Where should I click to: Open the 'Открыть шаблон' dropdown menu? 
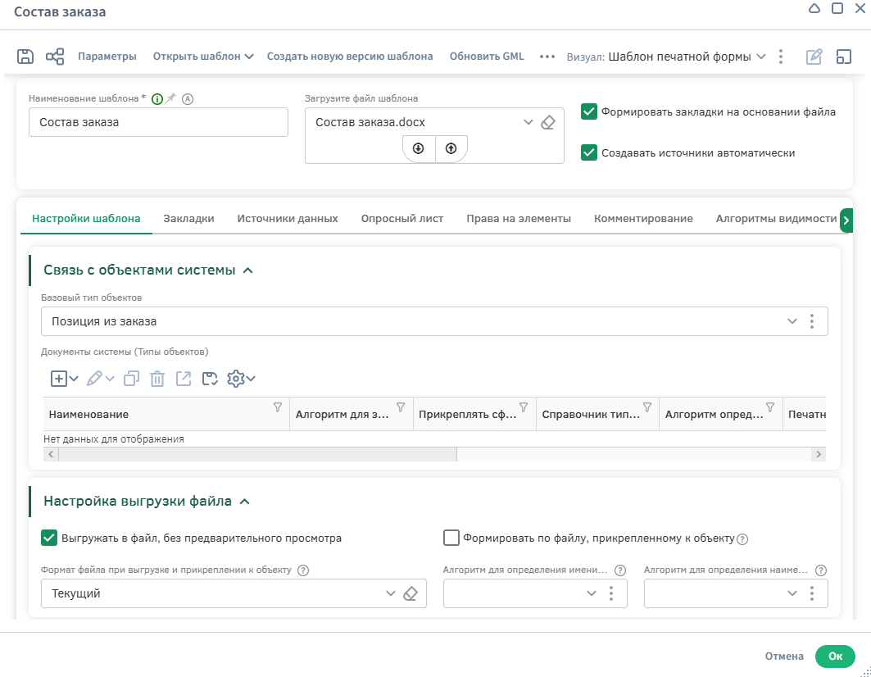pyautogui.click(x=203, y=57)
